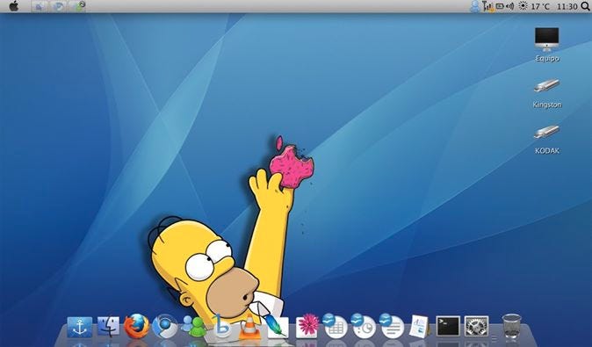Open the Kingston USB drive icon
The width and height of the screenshot is (592, 347).
click(x=546, y=93)
